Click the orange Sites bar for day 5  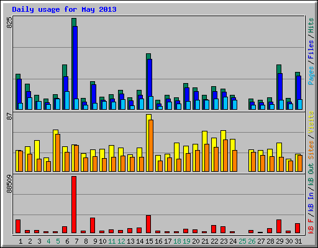58,153
